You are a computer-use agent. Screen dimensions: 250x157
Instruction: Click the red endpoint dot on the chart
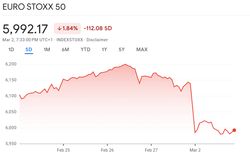(x=234, y=130)
